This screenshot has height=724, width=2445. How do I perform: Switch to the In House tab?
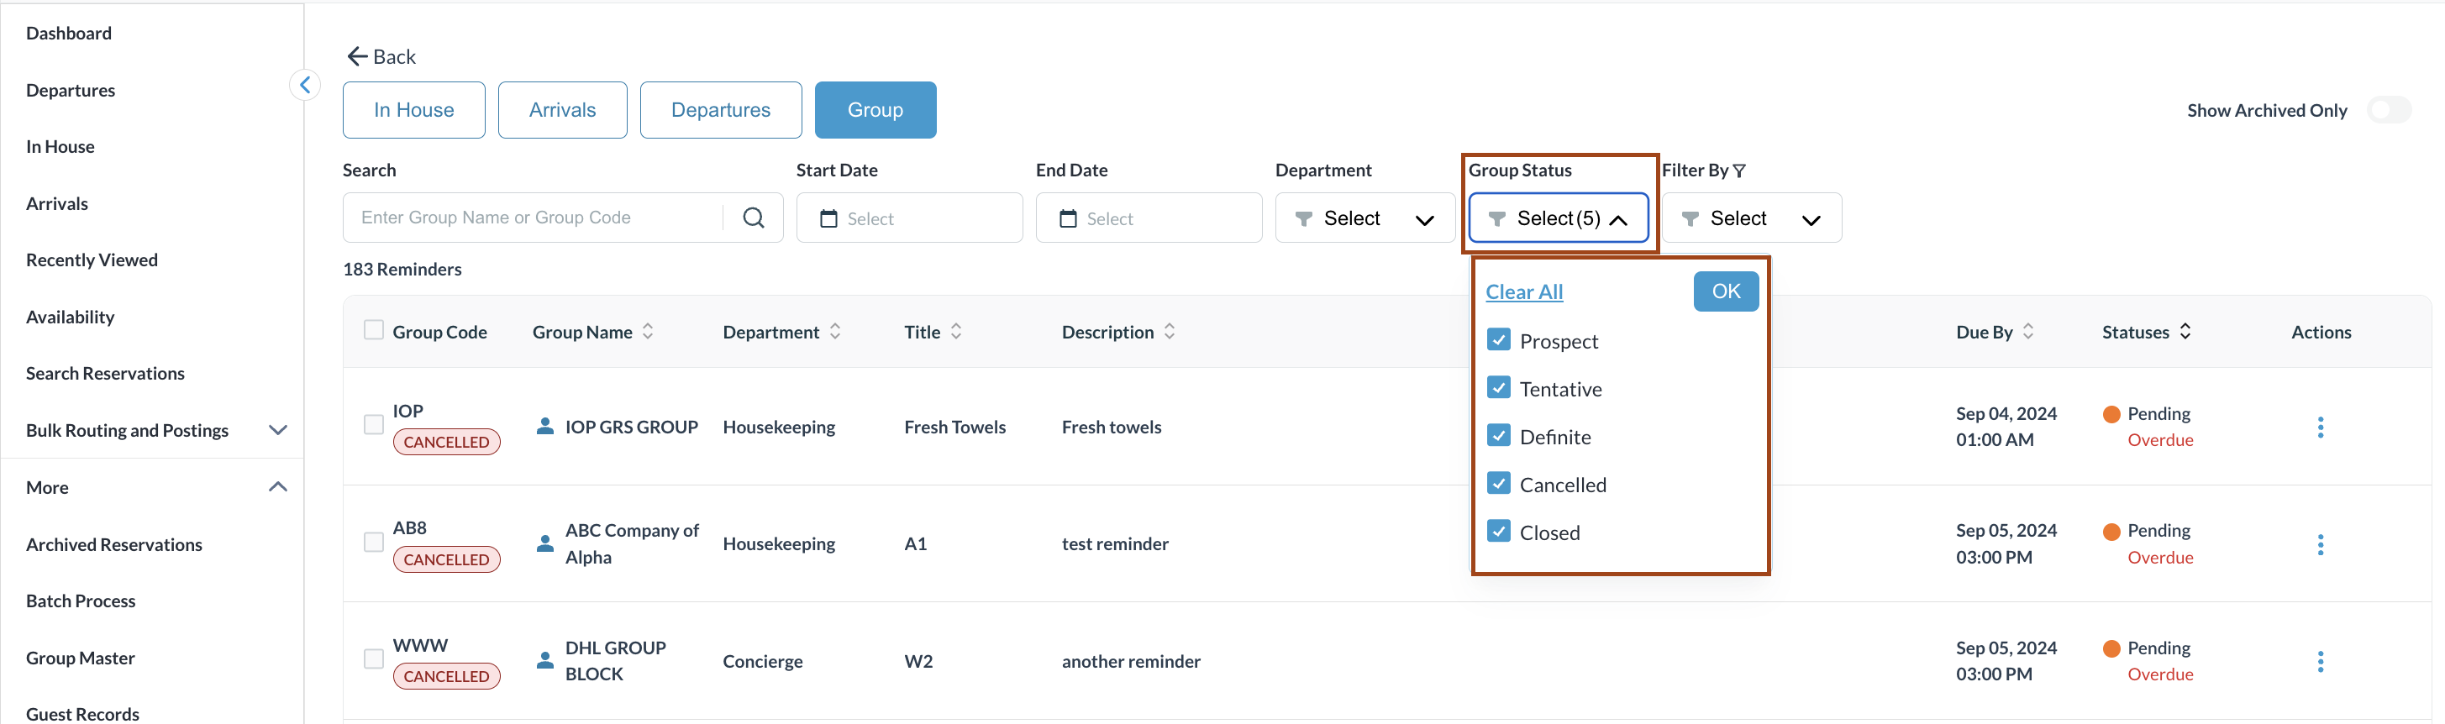(414, 110)
